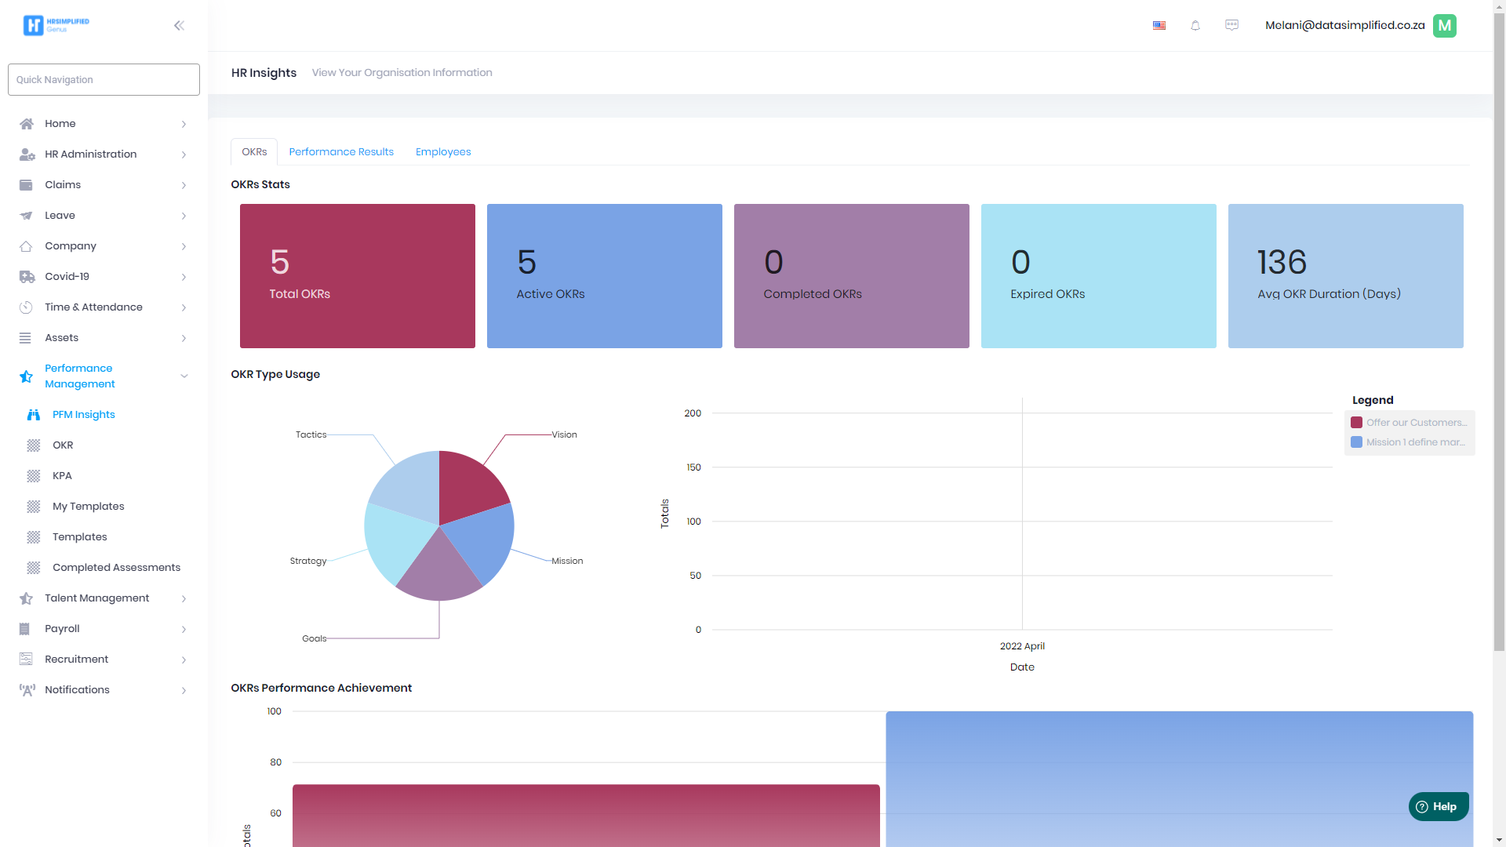This screenshot has width=1506, height=847.
Task: Click the Covid-19 ambulance icon
Action: (27, 277)
